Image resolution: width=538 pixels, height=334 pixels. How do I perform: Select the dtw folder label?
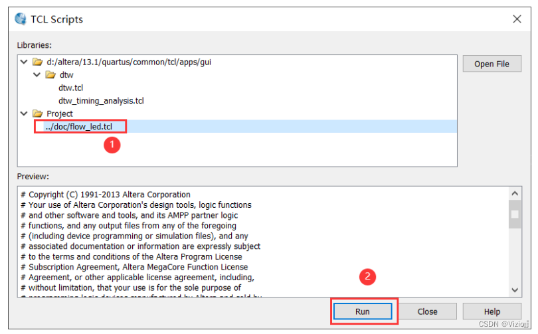(x=66, y=75)
